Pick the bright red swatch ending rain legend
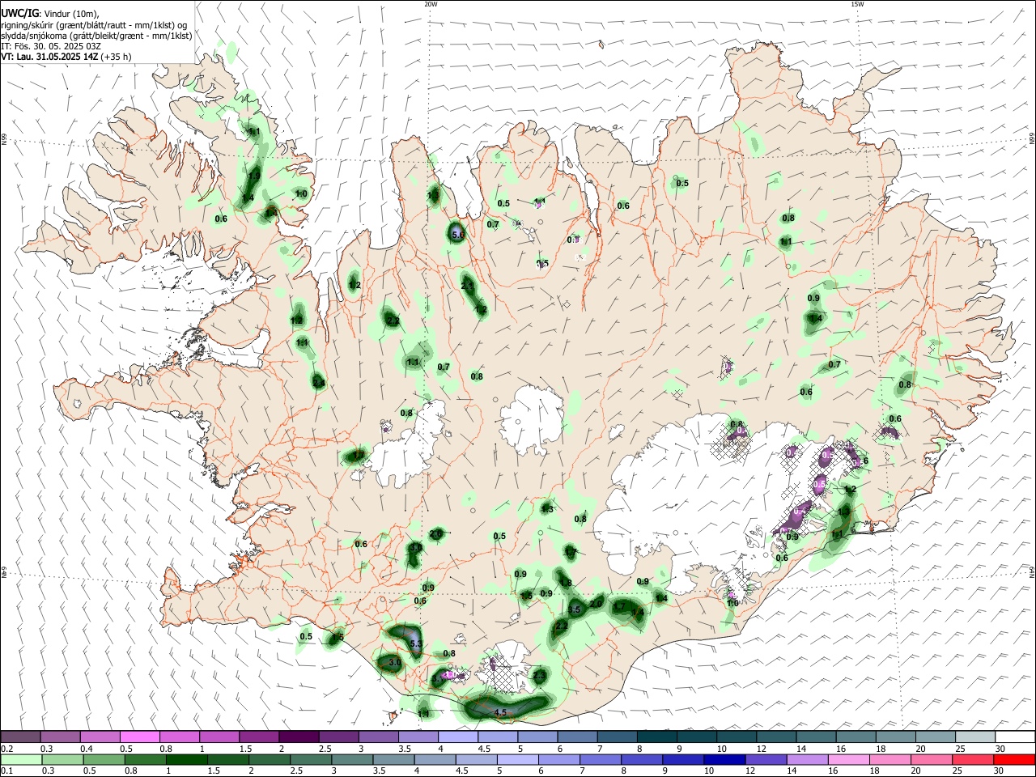 click(x=1015, y=759)
